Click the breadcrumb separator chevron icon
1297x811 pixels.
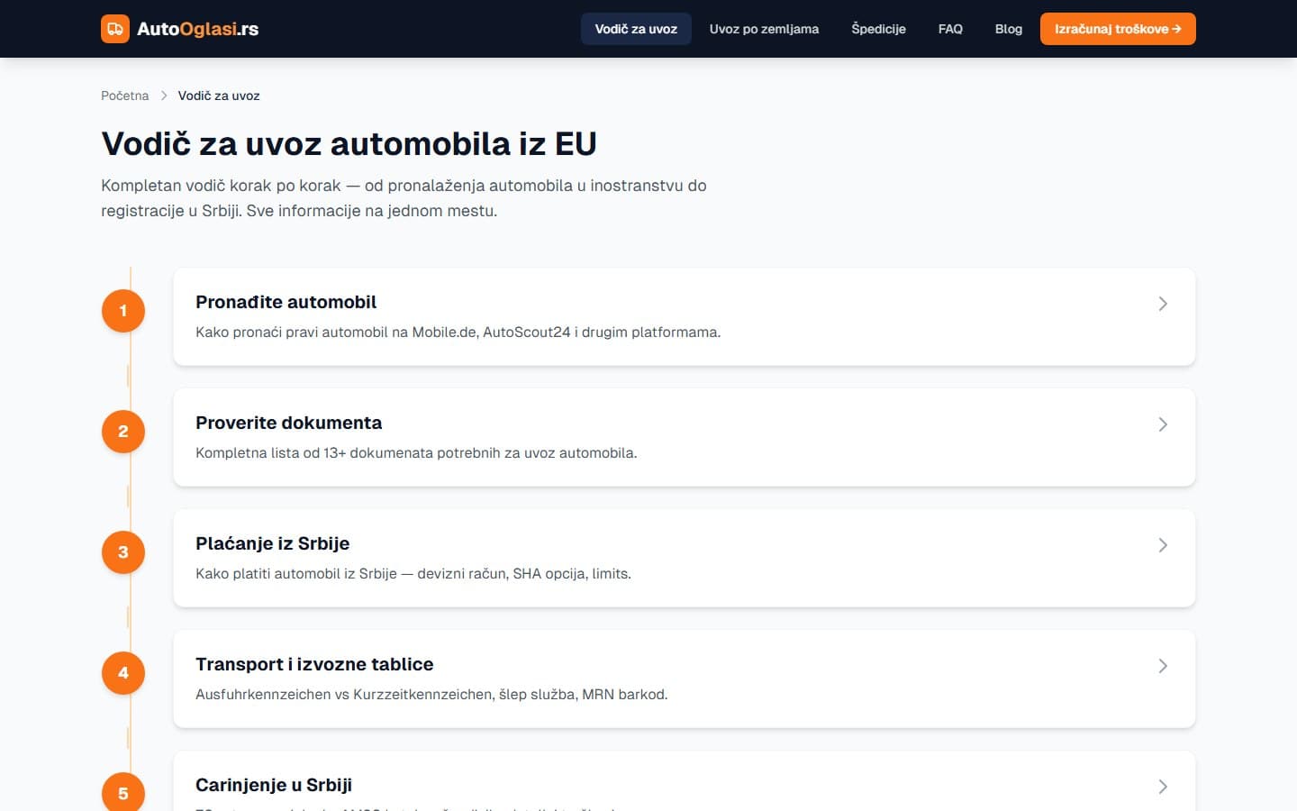coord(164,96)
